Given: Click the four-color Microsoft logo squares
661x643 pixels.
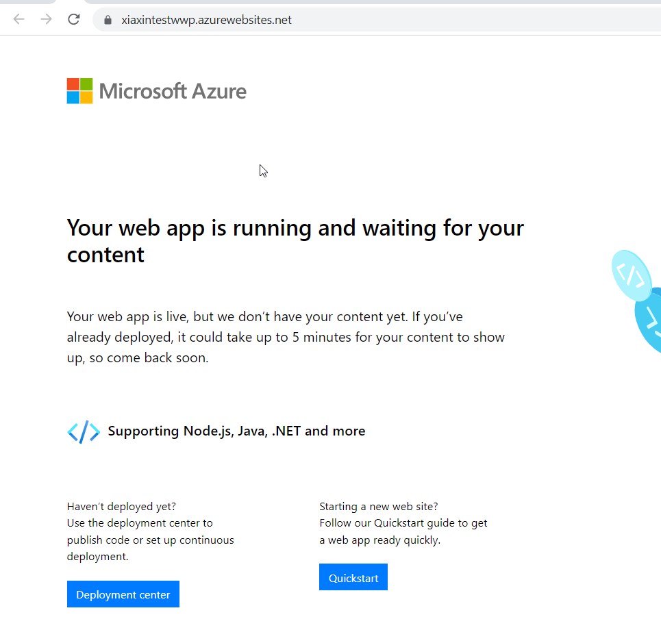Looking at the screenshot, I should (x=79, y=90).
